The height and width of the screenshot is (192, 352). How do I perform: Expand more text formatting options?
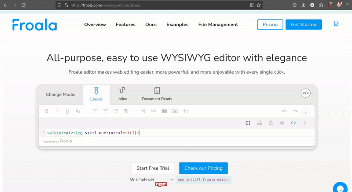78,111
